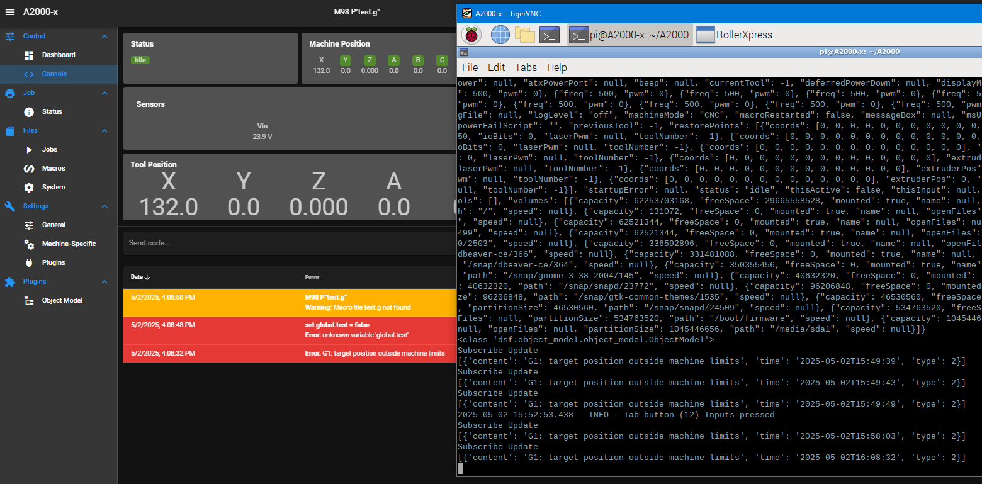The width and height of the screenshot is (982, 484).
Task: Click the Object Model tree icon
Action: coord(29,301)
